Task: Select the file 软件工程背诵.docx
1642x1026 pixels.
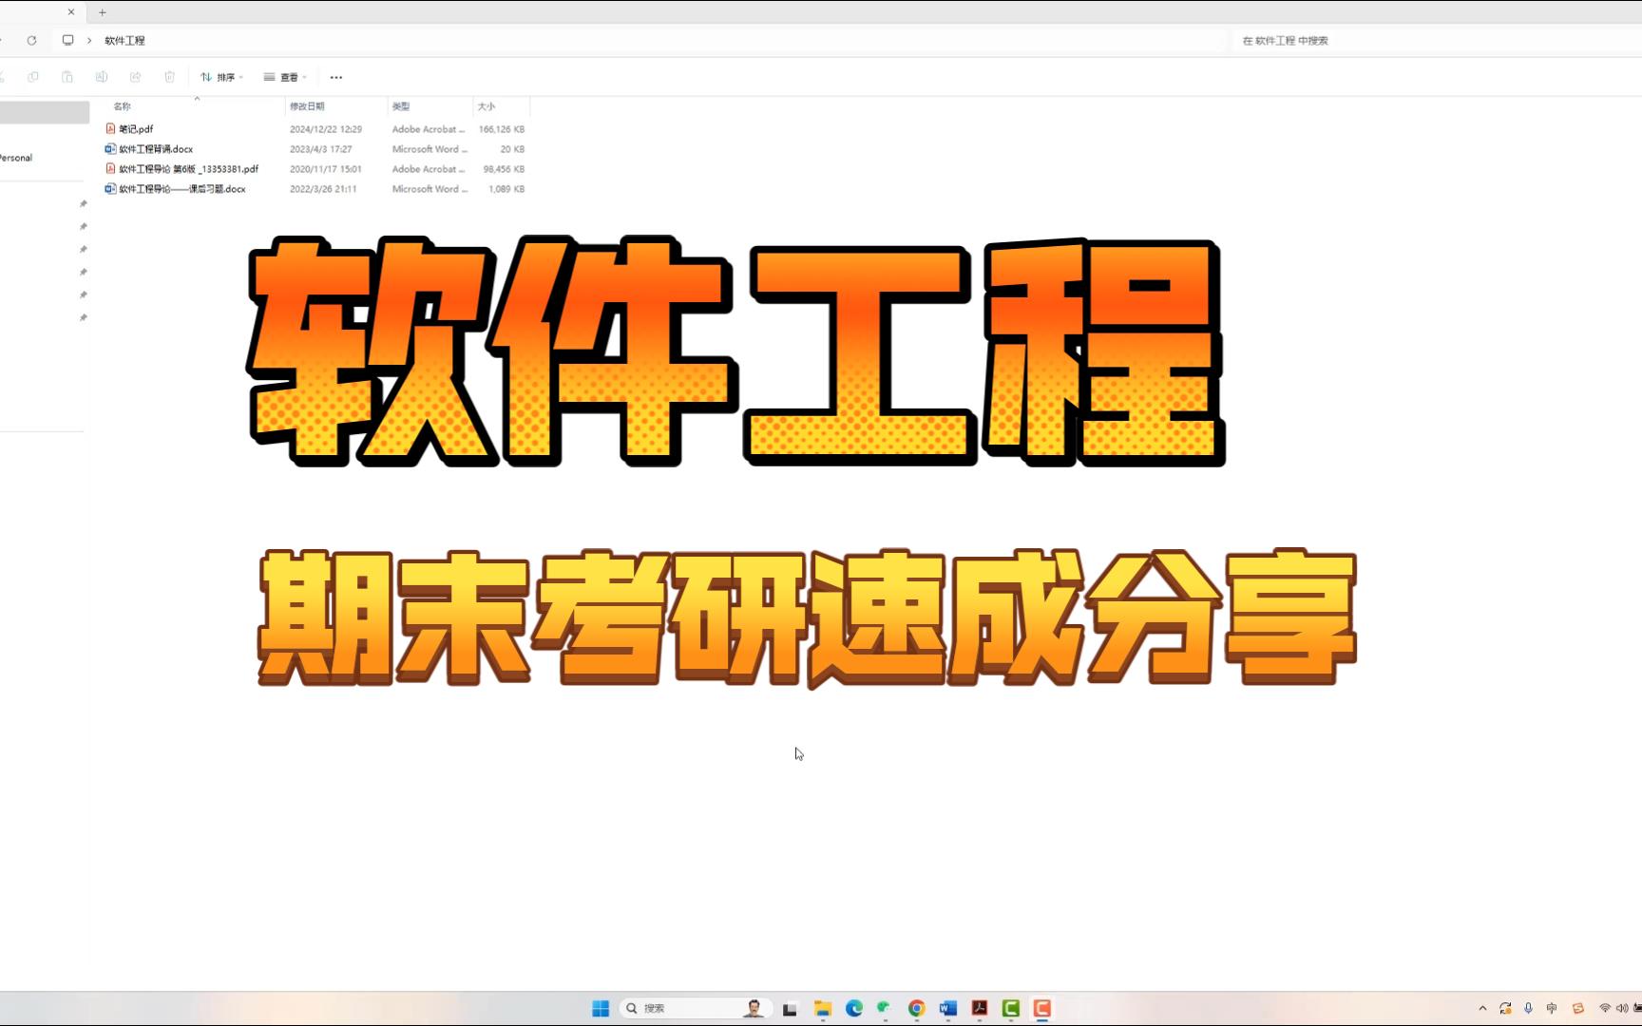Action: point(156,149)
